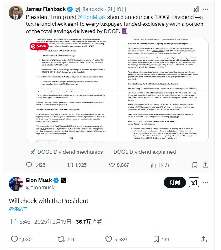Select 'DOGE Dividend explained' Grok suggestion
Screen dimensions: 221x250
[x=144, y=152]
